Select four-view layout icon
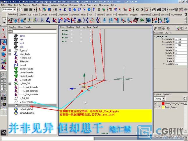Screen dimensions: 188x141 [x=3, y=81]
